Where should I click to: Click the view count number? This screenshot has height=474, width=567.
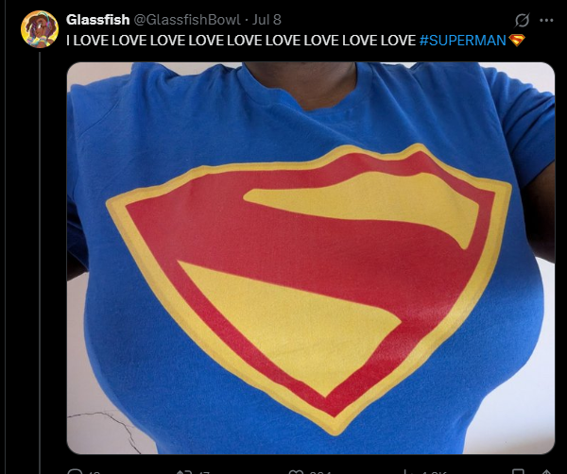(436, 472)
